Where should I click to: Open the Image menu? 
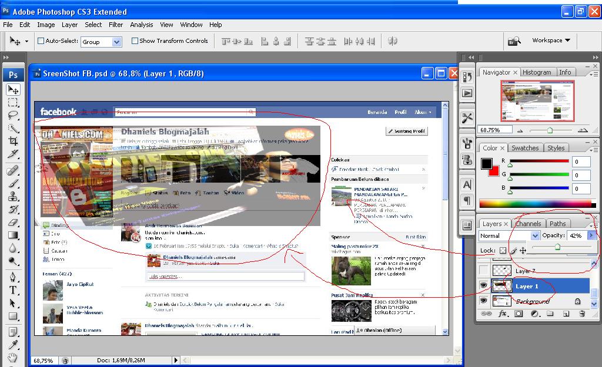(46, 25)
